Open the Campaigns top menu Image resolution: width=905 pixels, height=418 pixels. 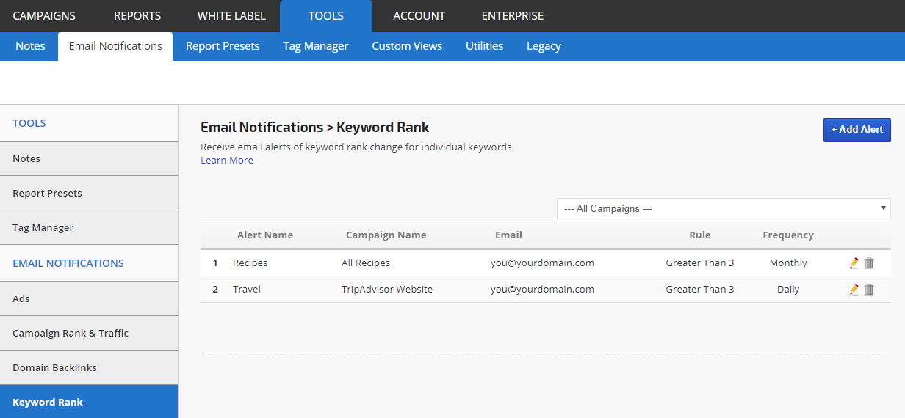(44, 15)
